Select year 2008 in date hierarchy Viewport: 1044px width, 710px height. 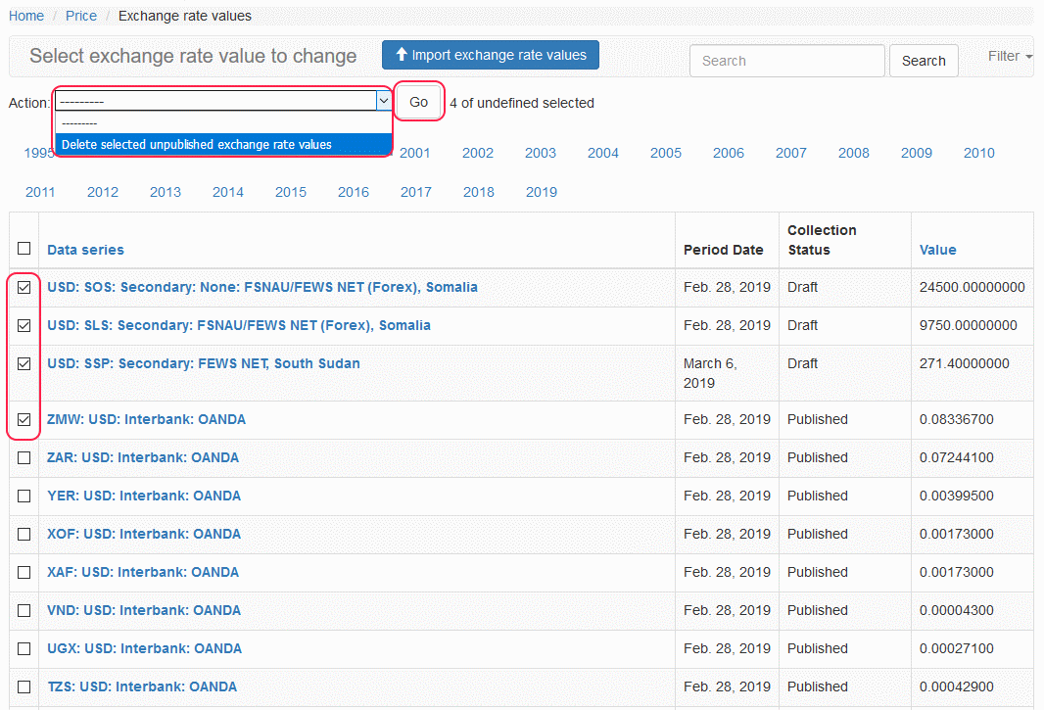[853, 153]
